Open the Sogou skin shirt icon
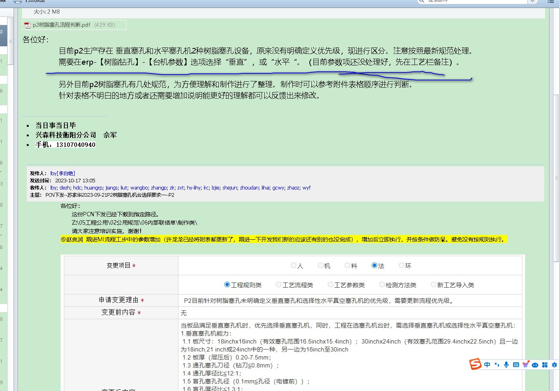 point(525,364)
